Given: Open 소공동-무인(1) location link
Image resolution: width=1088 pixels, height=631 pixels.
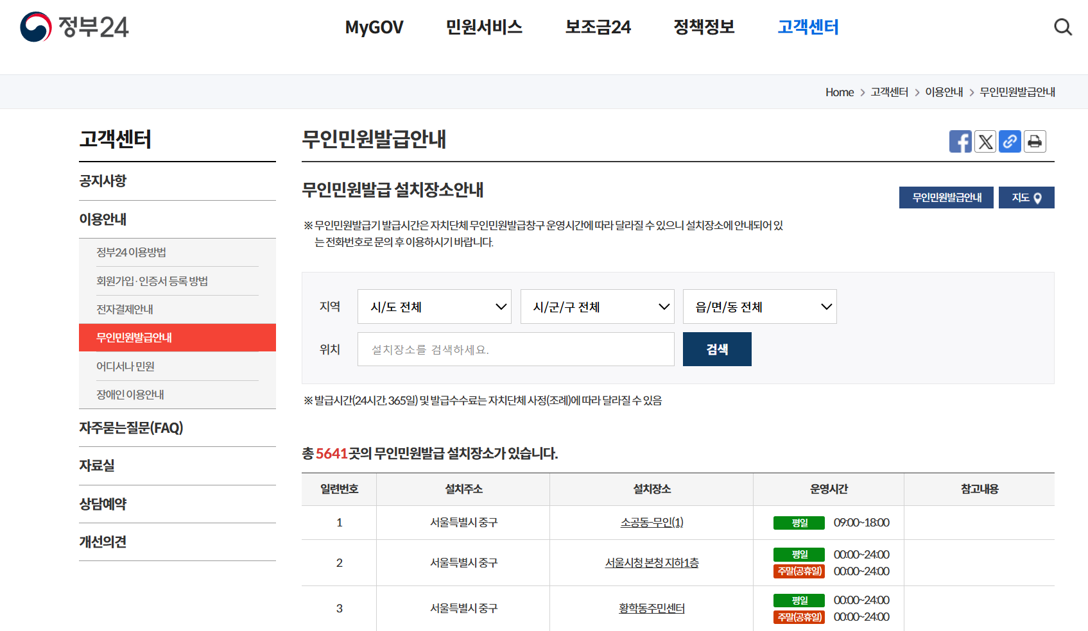Looking at the screenshot, I should click(x=652, y=523).
